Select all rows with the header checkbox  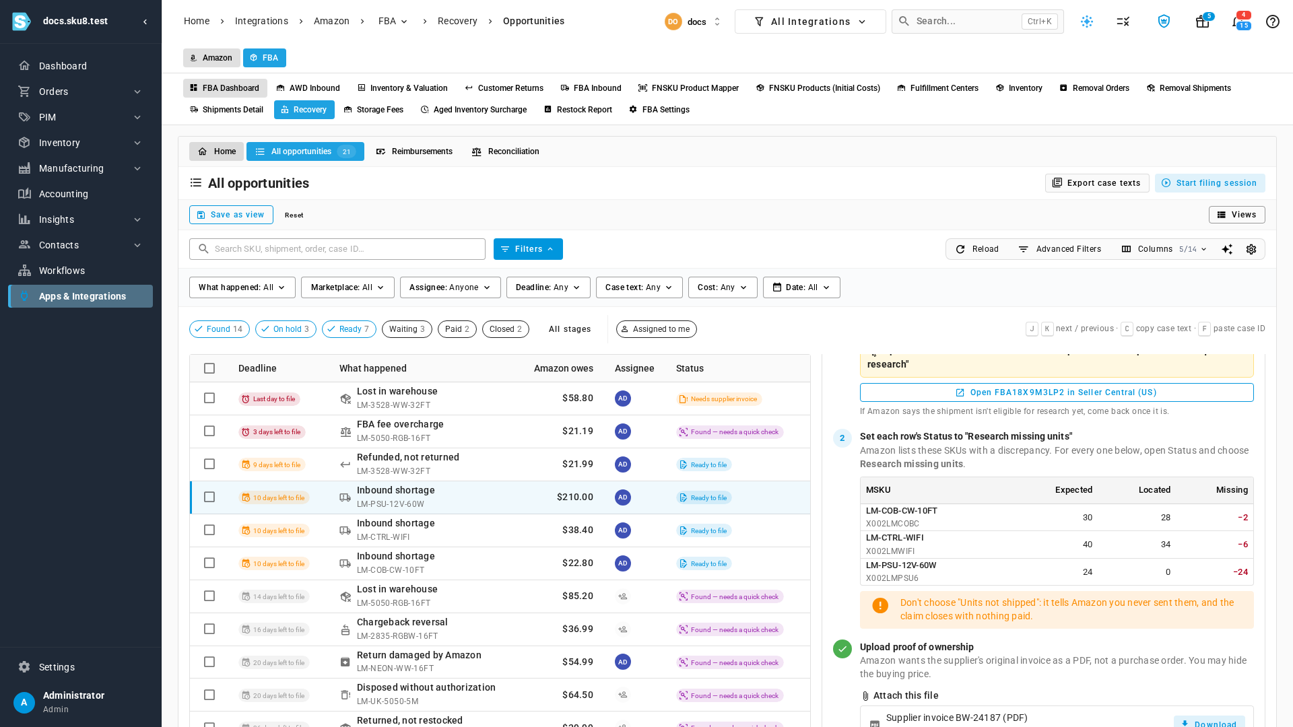point(209,368)
